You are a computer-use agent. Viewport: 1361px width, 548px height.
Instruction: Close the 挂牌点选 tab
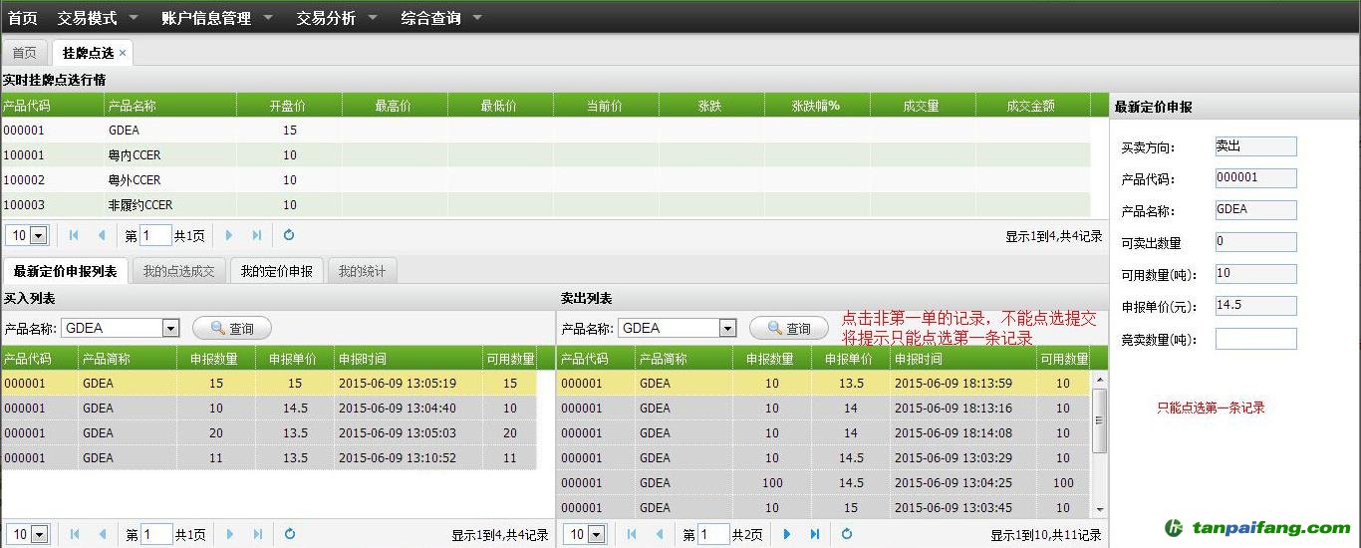tap(123, 53)
